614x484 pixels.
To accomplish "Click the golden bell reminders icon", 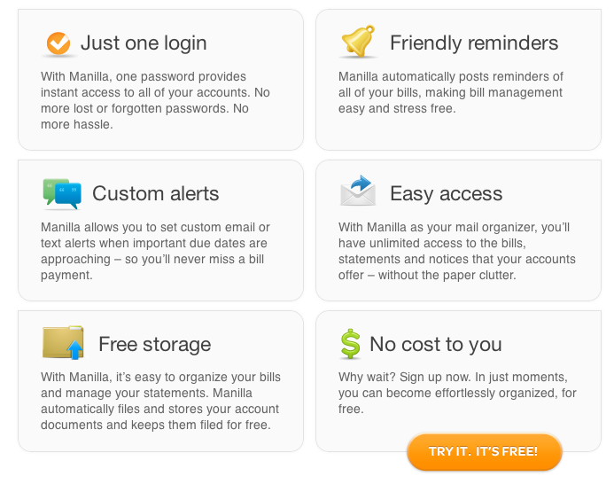I will coord(358,41).
